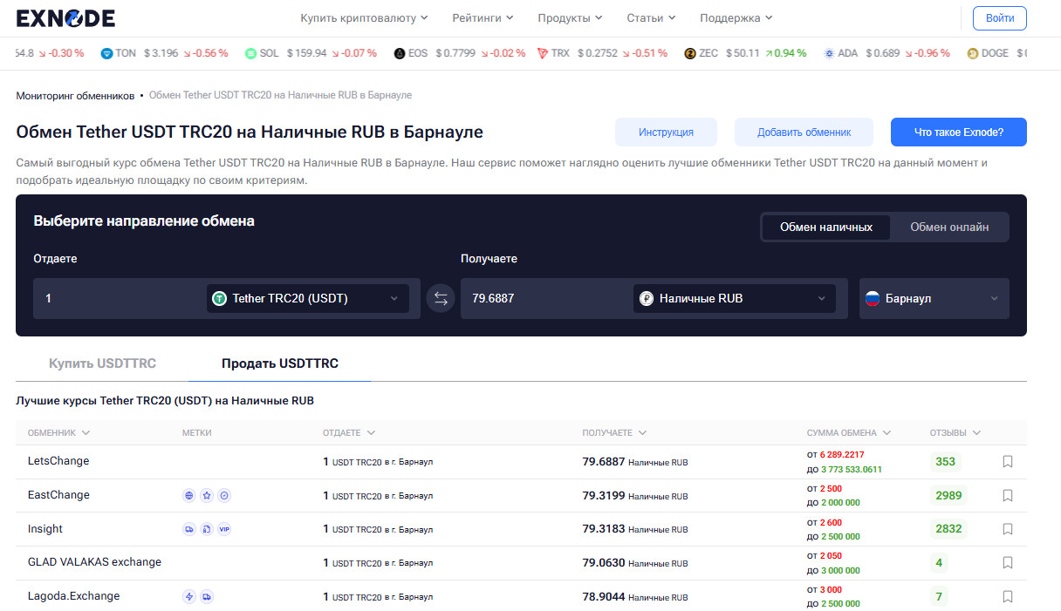The image size is (1061, 611).
Task: Click the swap exchange direction arrows icon
Action: tap(441, 299)
